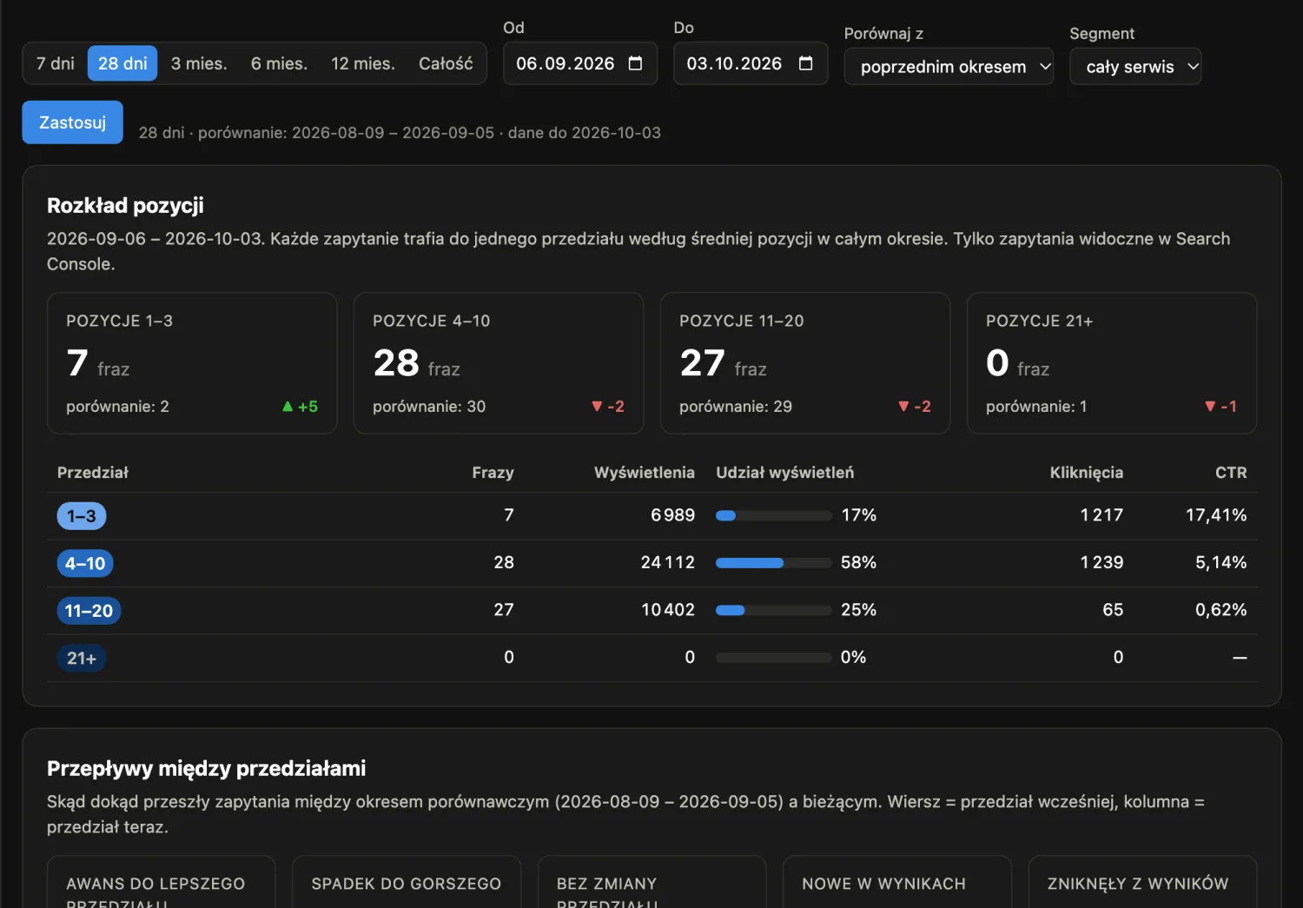Click the Frazy column header
Image resolution: width=1303 pixels, height=908 pixels.
coord(493,473)
